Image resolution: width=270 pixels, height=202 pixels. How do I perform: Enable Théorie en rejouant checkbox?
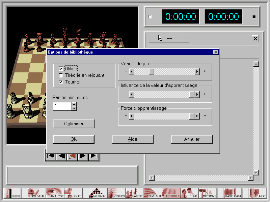pos(61,75)
